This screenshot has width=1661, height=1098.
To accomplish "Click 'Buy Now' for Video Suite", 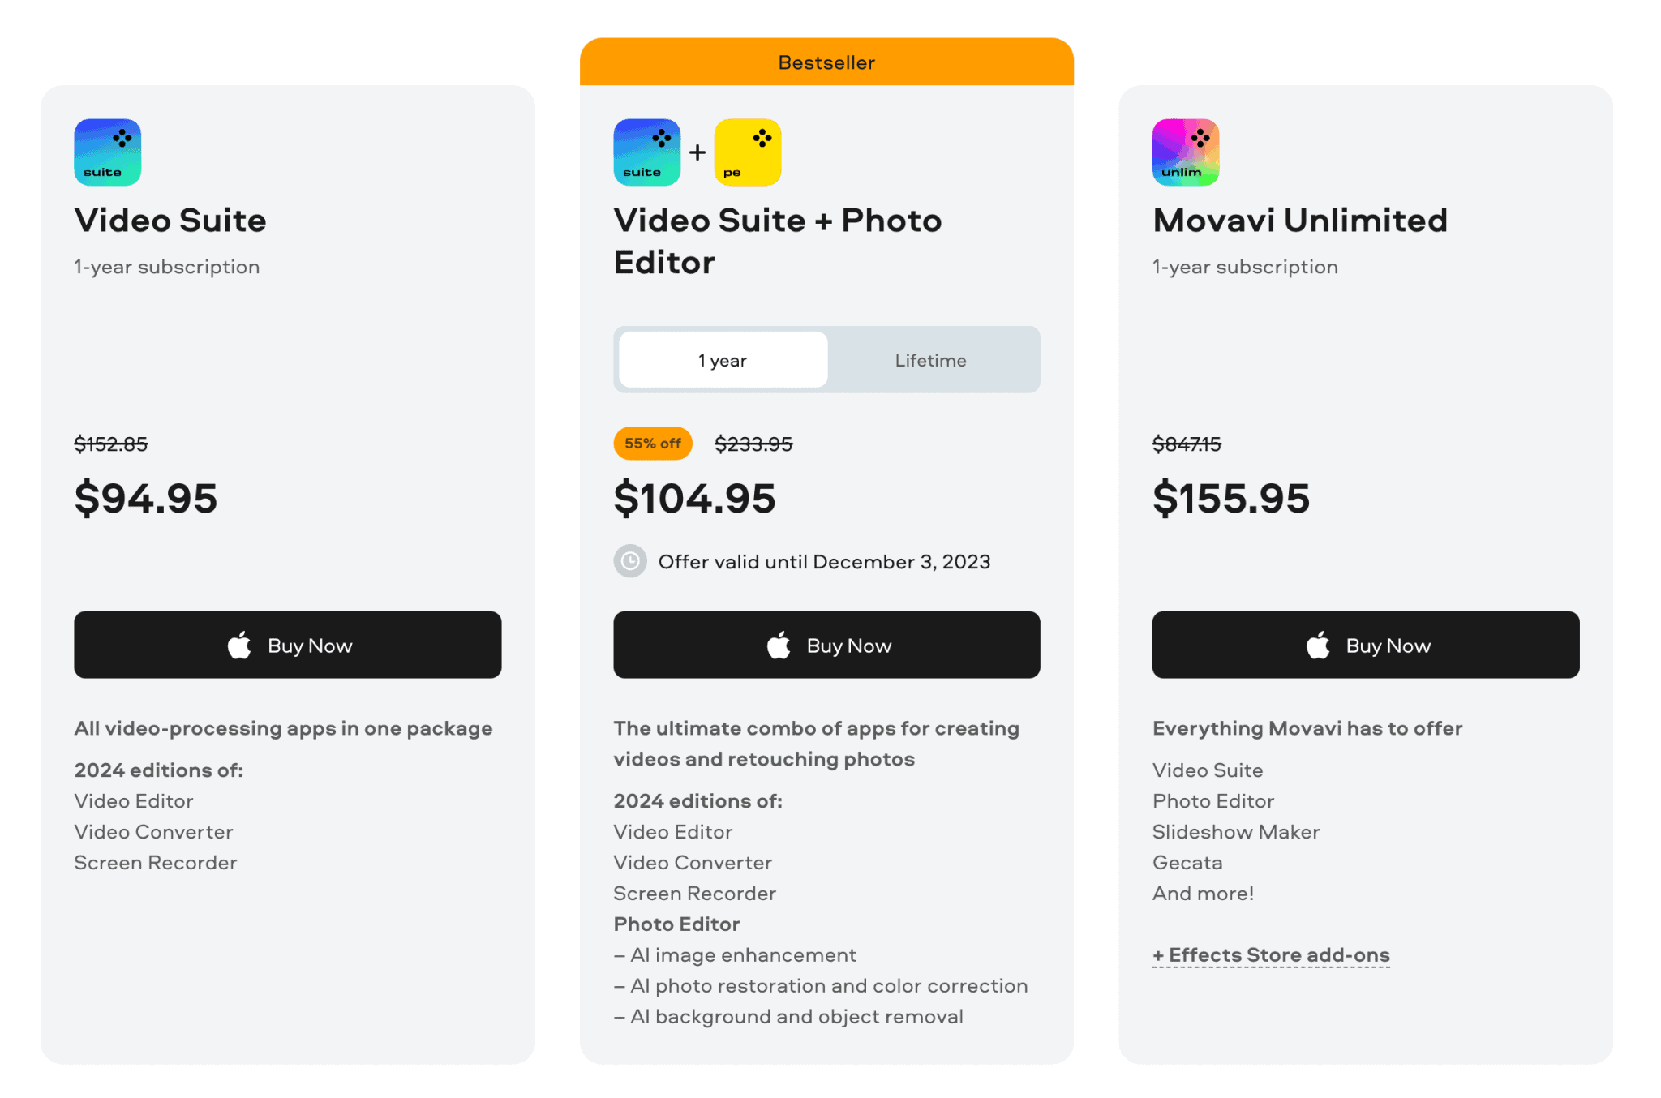I will [x=288, y=645].
